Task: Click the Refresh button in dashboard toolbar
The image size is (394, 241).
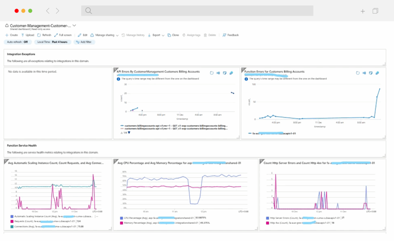Action: 44,35
